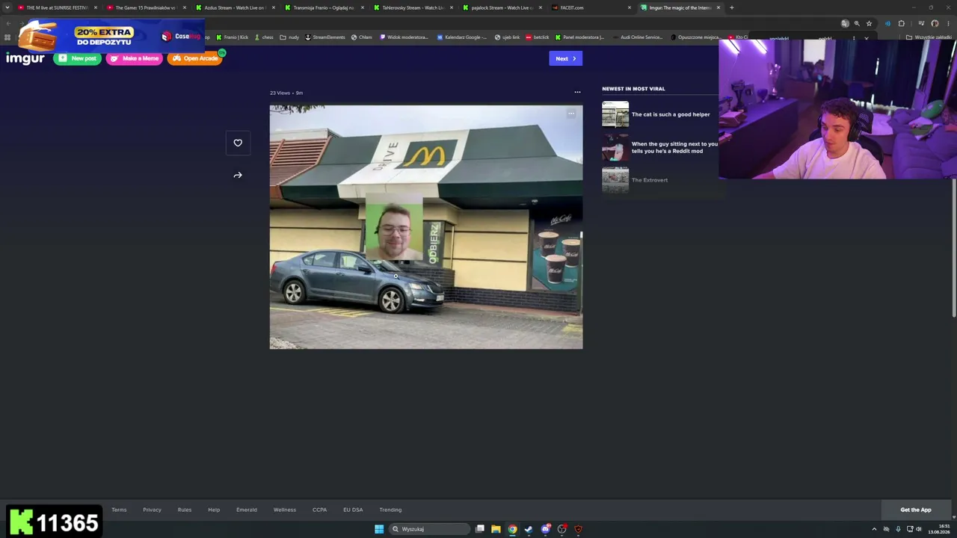Click the New post button
The height and width of the screenshot is (538, 957).
click(x=77, y=58)
